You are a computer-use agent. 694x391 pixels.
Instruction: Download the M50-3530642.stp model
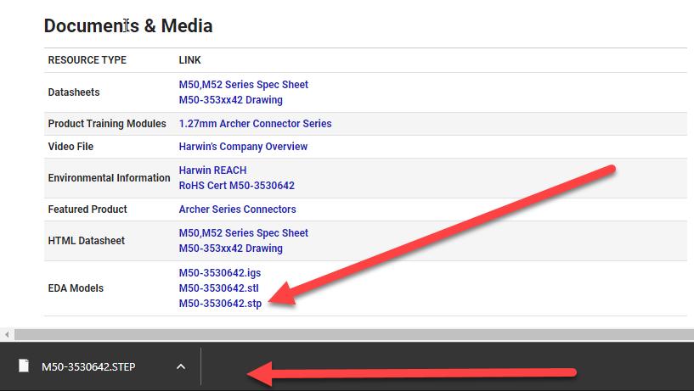tap(220, 304)
